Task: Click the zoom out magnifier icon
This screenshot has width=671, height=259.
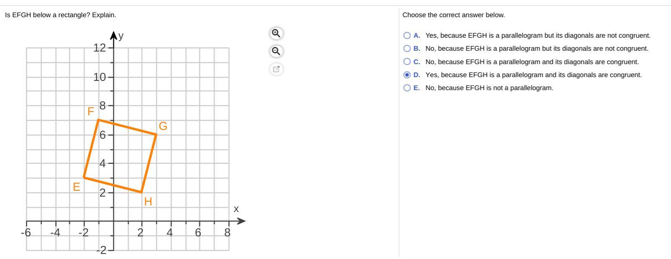Action: (x=276, y=51)
